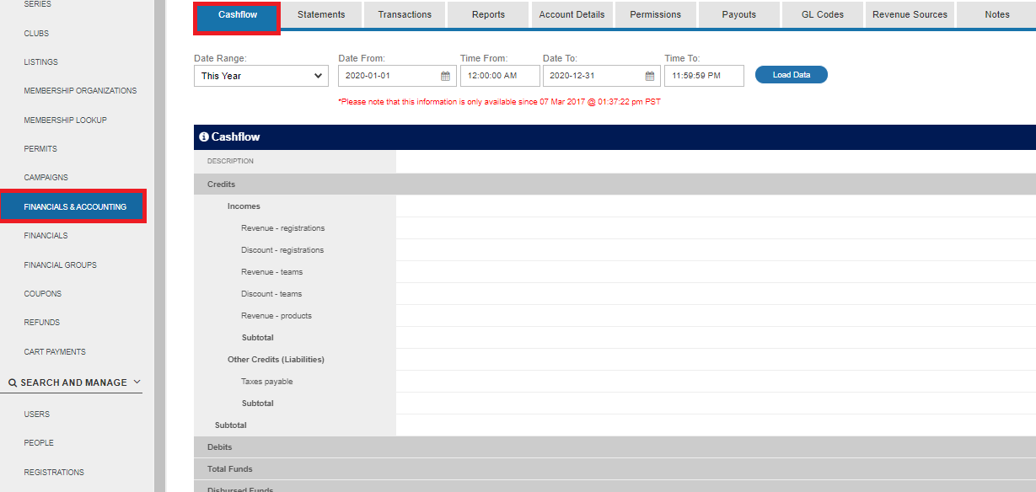Open the Date To calendar picker icon
The height and width of the screenshot is (492, 1036).
(x=650, y=76)
